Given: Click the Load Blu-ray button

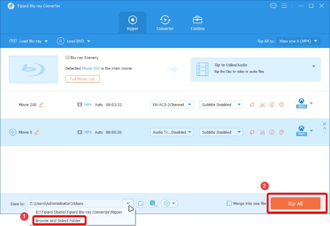Looking at the screenshot, I should [25, 41].
